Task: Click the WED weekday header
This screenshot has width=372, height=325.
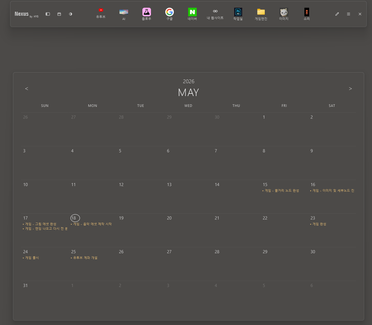Action: [188, 106]
